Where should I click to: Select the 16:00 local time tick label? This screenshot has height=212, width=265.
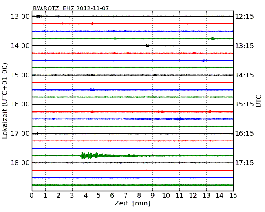[x=20, y=104]
